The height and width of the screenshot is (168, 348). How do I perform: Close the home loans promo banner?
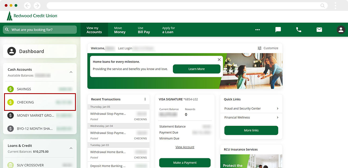219,60
